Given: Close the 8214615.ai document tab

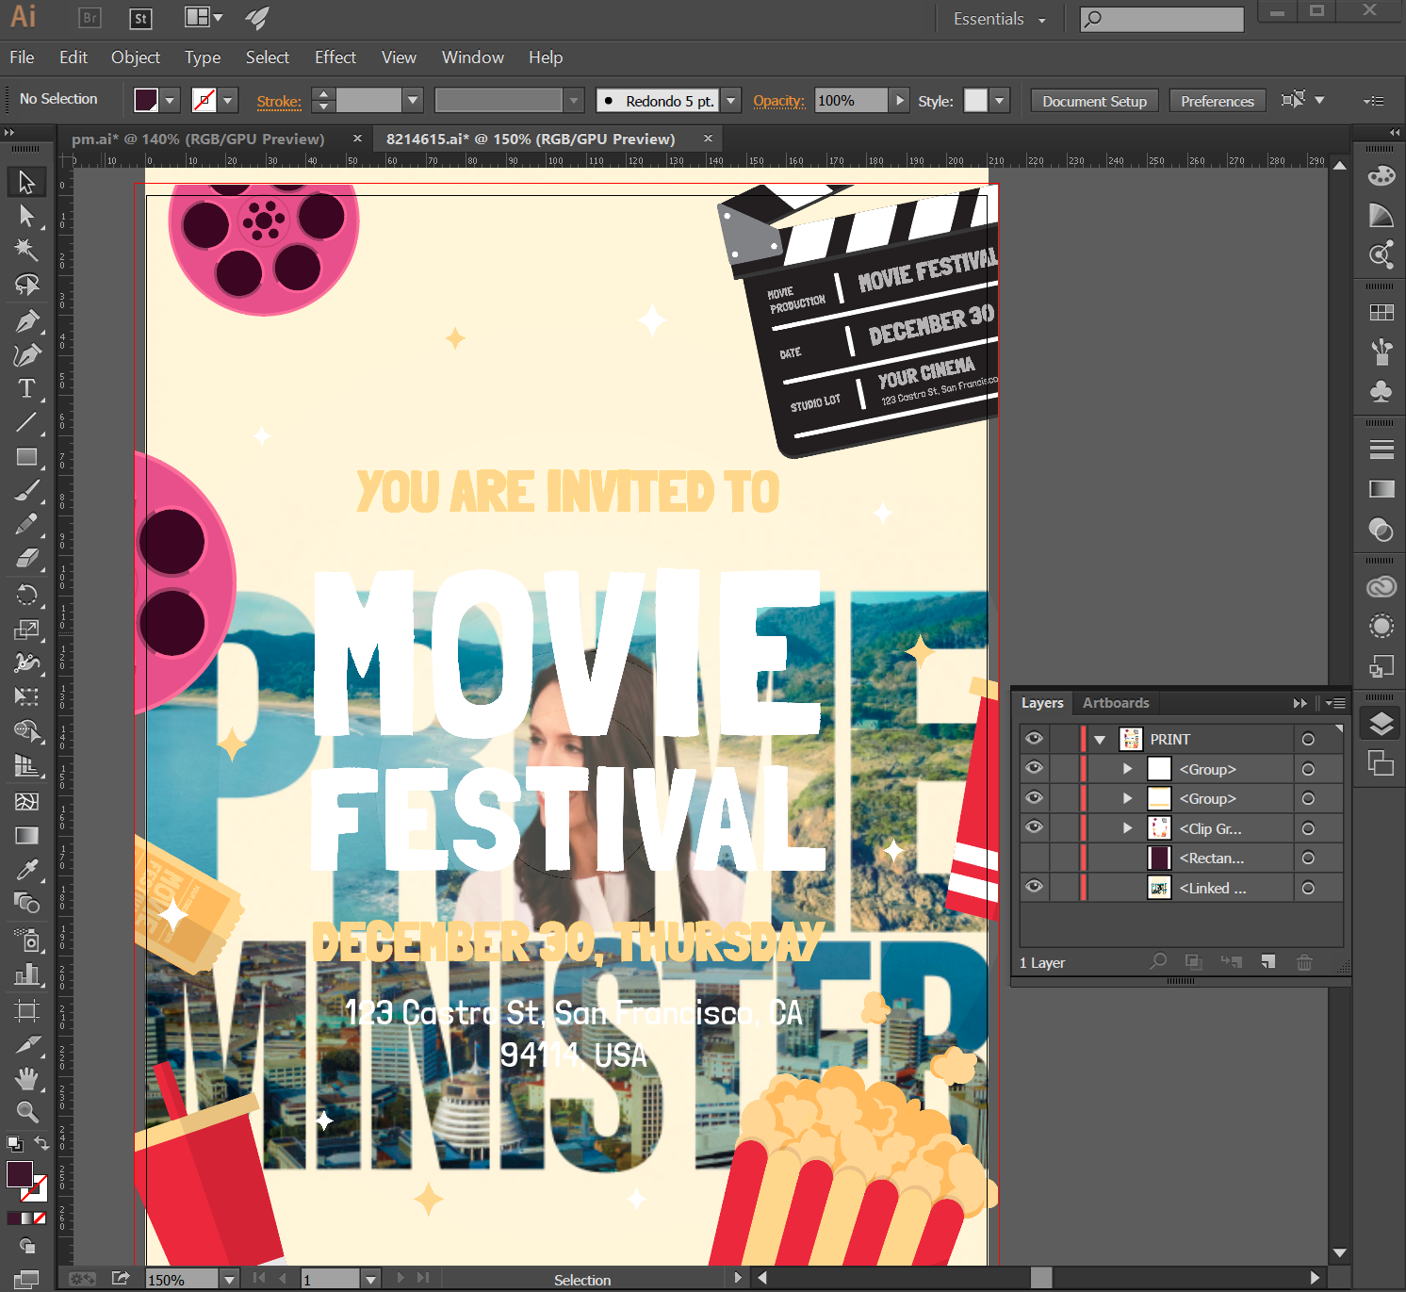Looking at the screenshot, I should (708, 139).
